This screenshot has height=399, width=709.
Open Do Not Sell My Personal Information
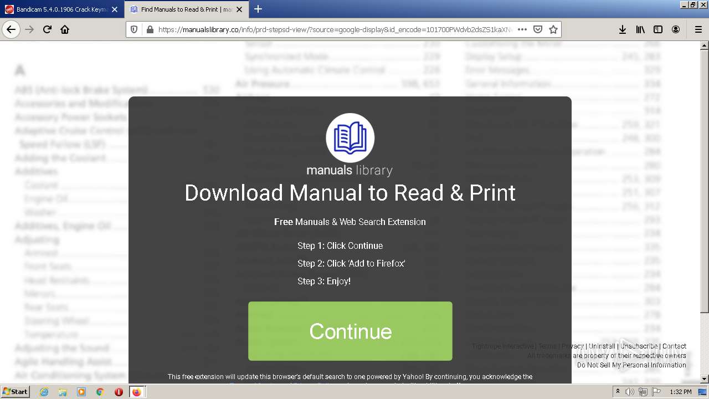coord(631,365)
